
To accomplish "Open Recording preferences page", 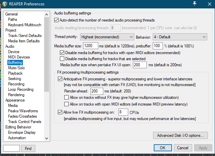I will [16, 84].
